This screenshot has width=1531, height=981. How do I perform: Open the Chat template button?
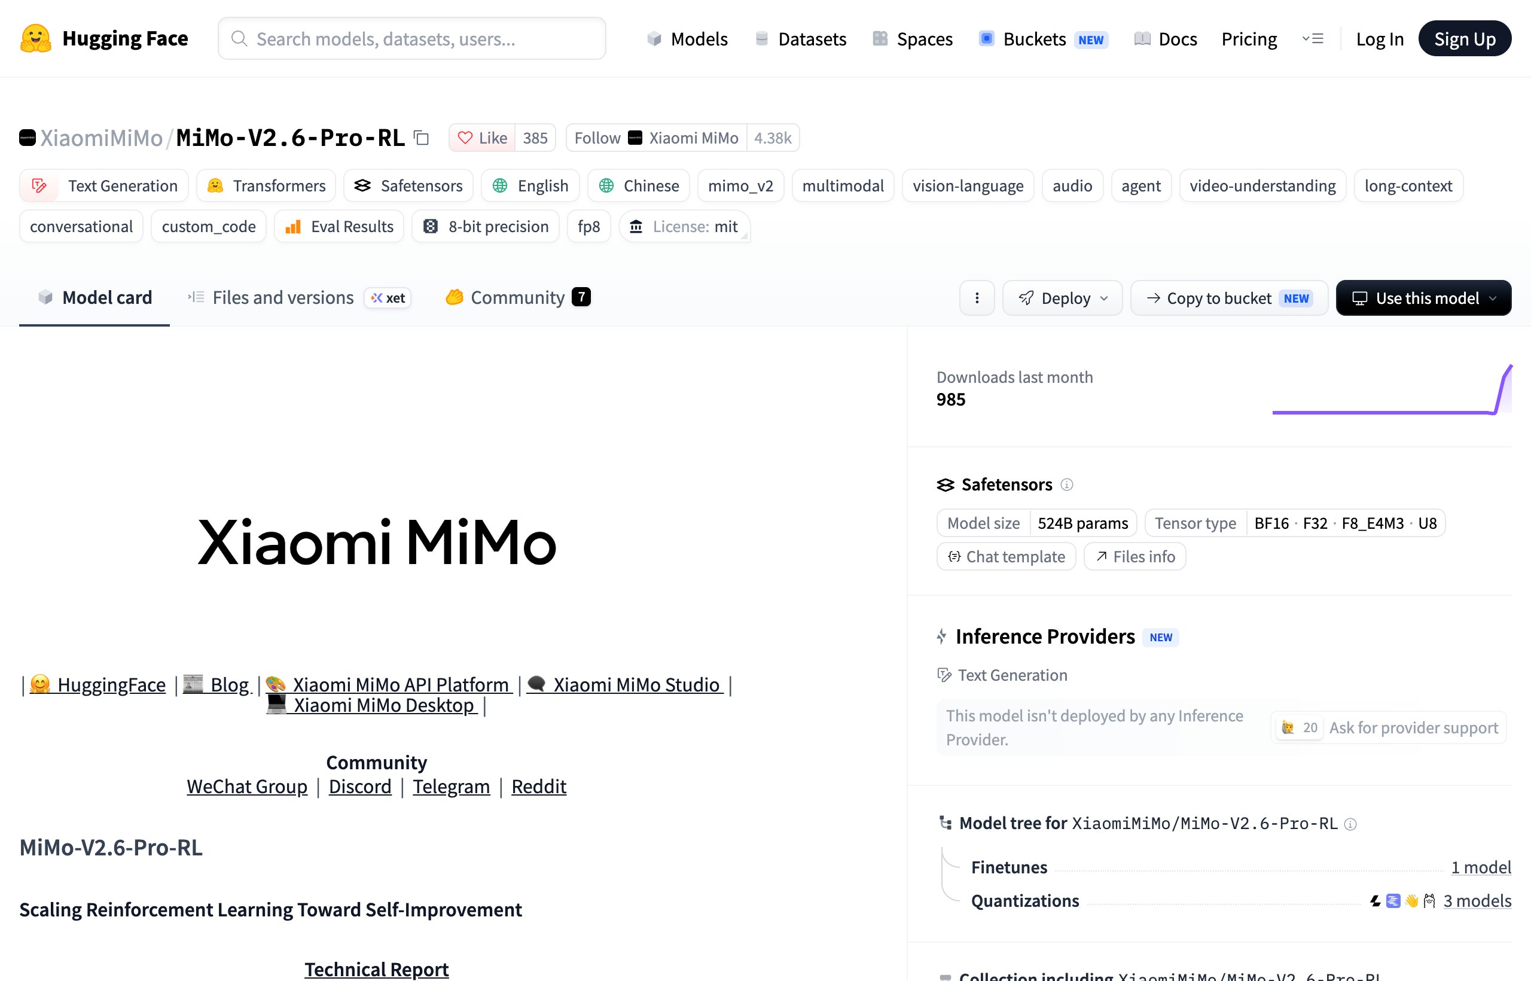pyautogui.click(x=1007, y=557)
